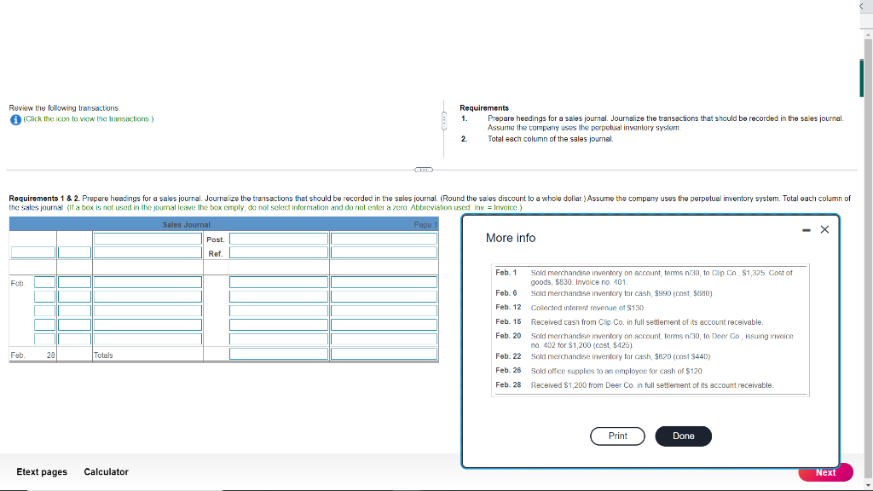The image size is (873, 491).
Task: Click the right-side page scrollbar track
Action: point(867,256)
